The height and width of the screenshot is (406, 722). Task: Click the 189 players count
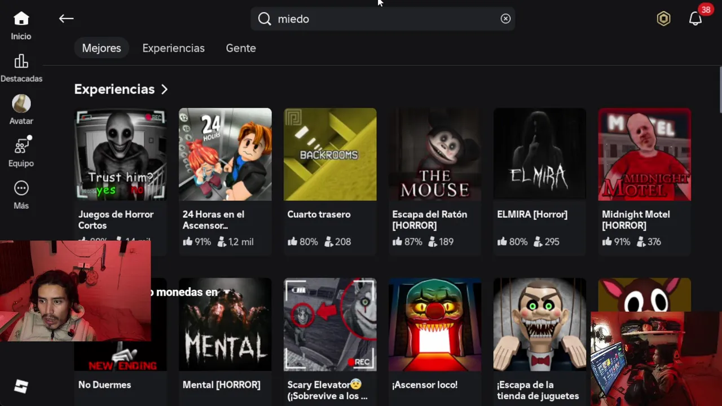pos(441,241)
